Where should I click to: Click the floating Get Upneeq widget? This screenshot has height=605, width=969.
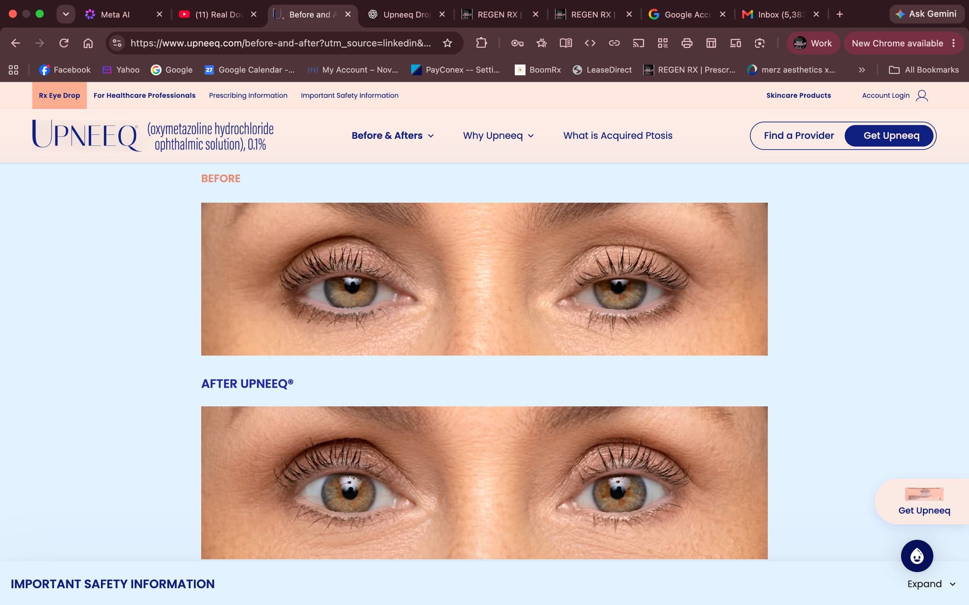tap(924, 502)
